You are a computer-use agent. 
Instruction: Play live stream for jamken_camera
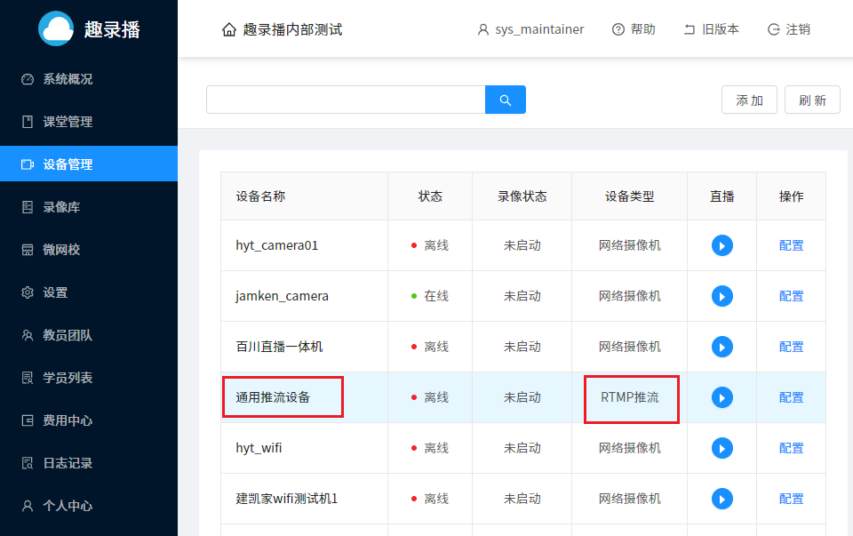(x=721, y=296)
